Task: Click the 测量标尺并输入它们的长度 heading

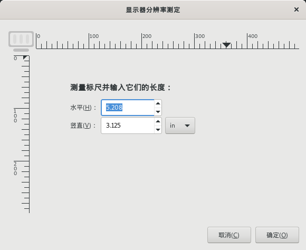Action: 120,88
